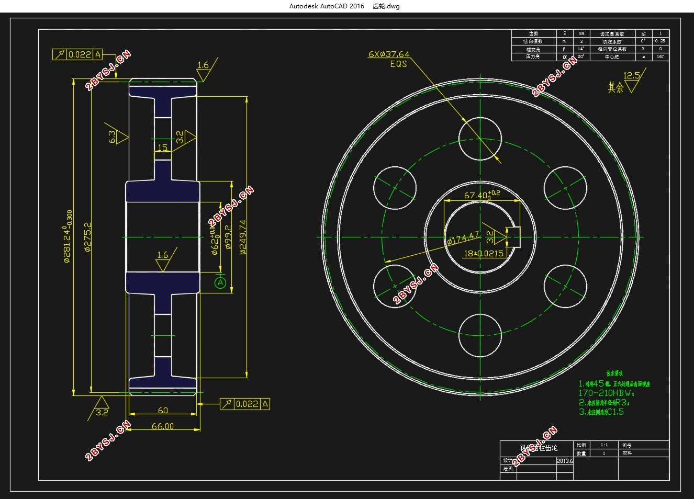Click the 0.022 A runout frame below the section view
Viewport: 694px width, 499px height.
tap(245, 404)
